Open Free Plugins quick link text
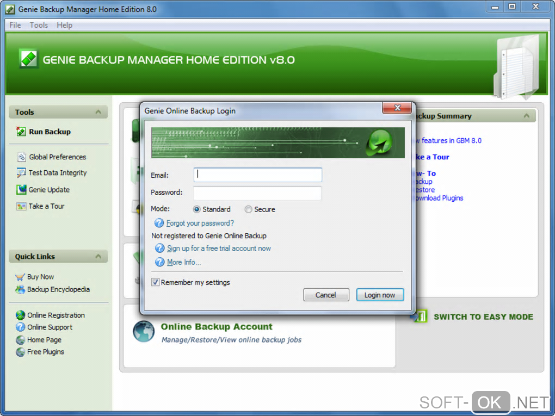This screenshot has height=416, width=555. 46,352
